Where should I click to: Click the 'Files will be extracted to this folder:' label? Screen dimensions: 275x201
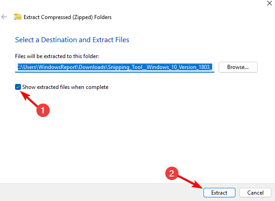(56, 56)
